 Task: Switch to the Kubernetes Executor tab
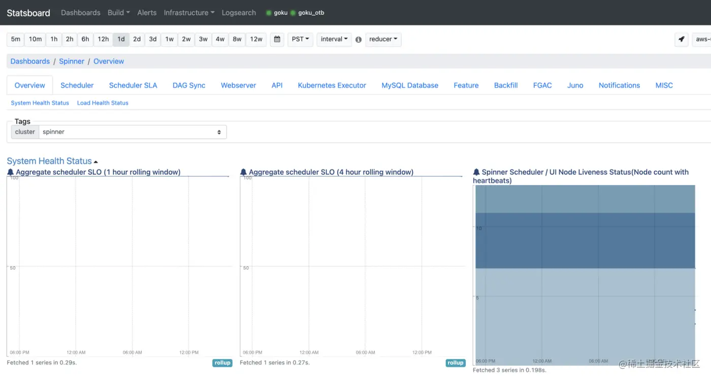[332, 85]
